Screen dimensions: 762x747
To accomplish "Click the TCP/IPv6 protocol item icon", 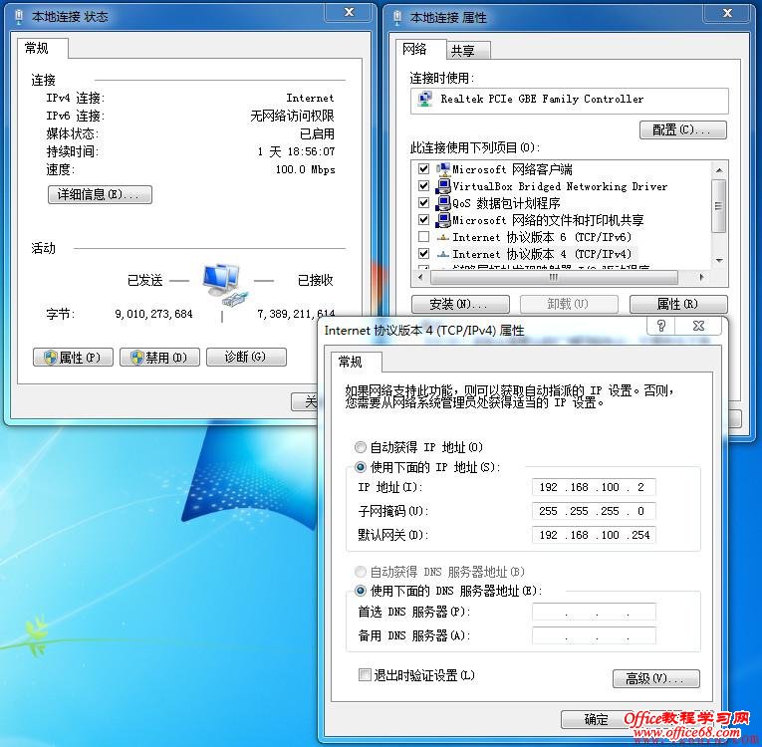I will (x=442, y=238).
